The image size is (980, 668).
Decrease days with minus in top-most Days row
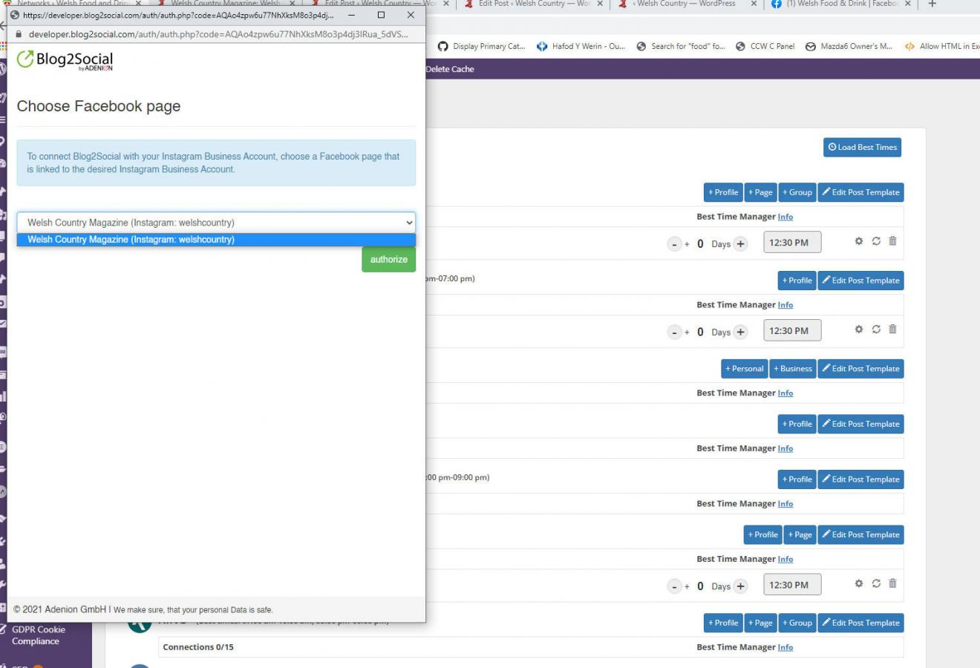(x=674, y=244)
